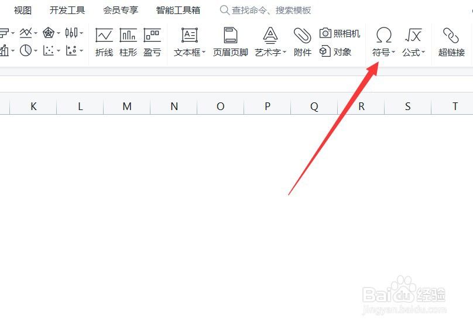The width and height of the screenshot is (473, 326).
Task: Click the 文本框 text box icon
Action: pyautogui.click(x=190, y=35)
